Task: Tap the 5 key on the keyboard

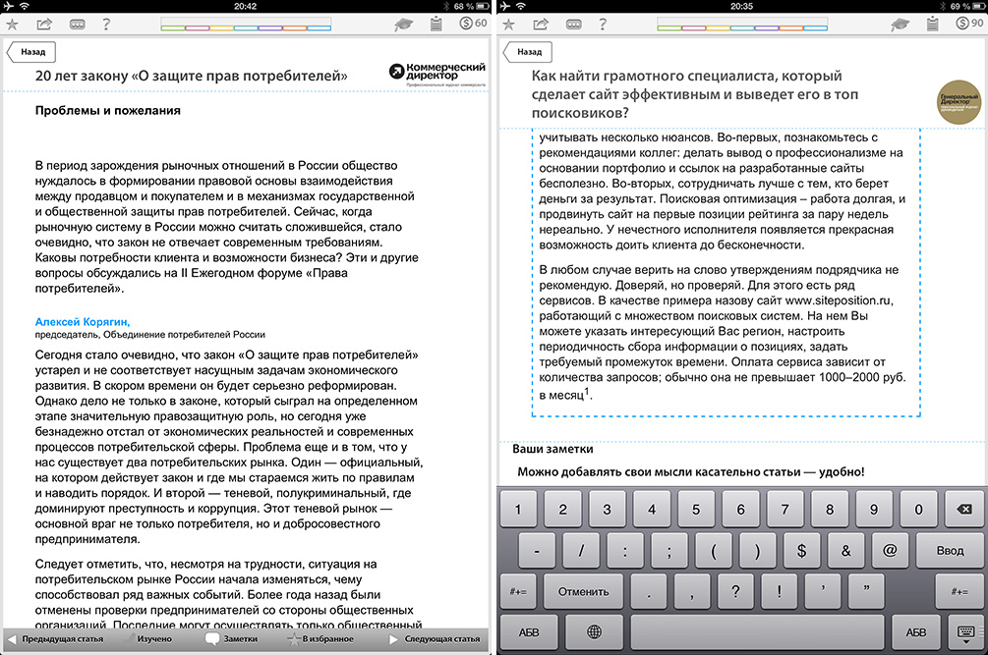Action: pyautogui.click(x=696, y=510)
